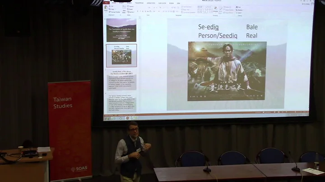
Task: Switch to the ANIMATIONS ribbon tab
Action: pos(151,3)
